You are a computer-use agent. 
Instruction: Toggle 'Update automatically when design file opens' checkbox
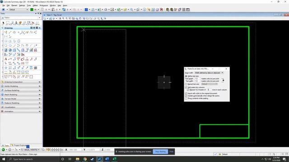point(186,96)
